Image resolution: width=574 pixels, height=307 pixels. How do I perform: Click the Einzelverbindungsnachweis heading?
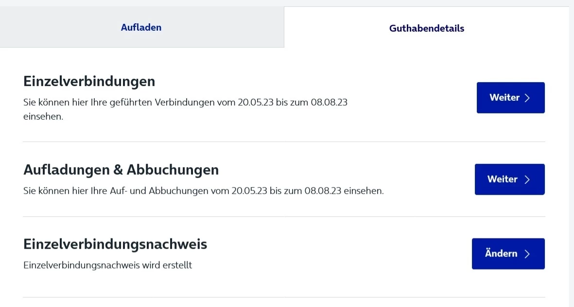click(x=115, y=244)
